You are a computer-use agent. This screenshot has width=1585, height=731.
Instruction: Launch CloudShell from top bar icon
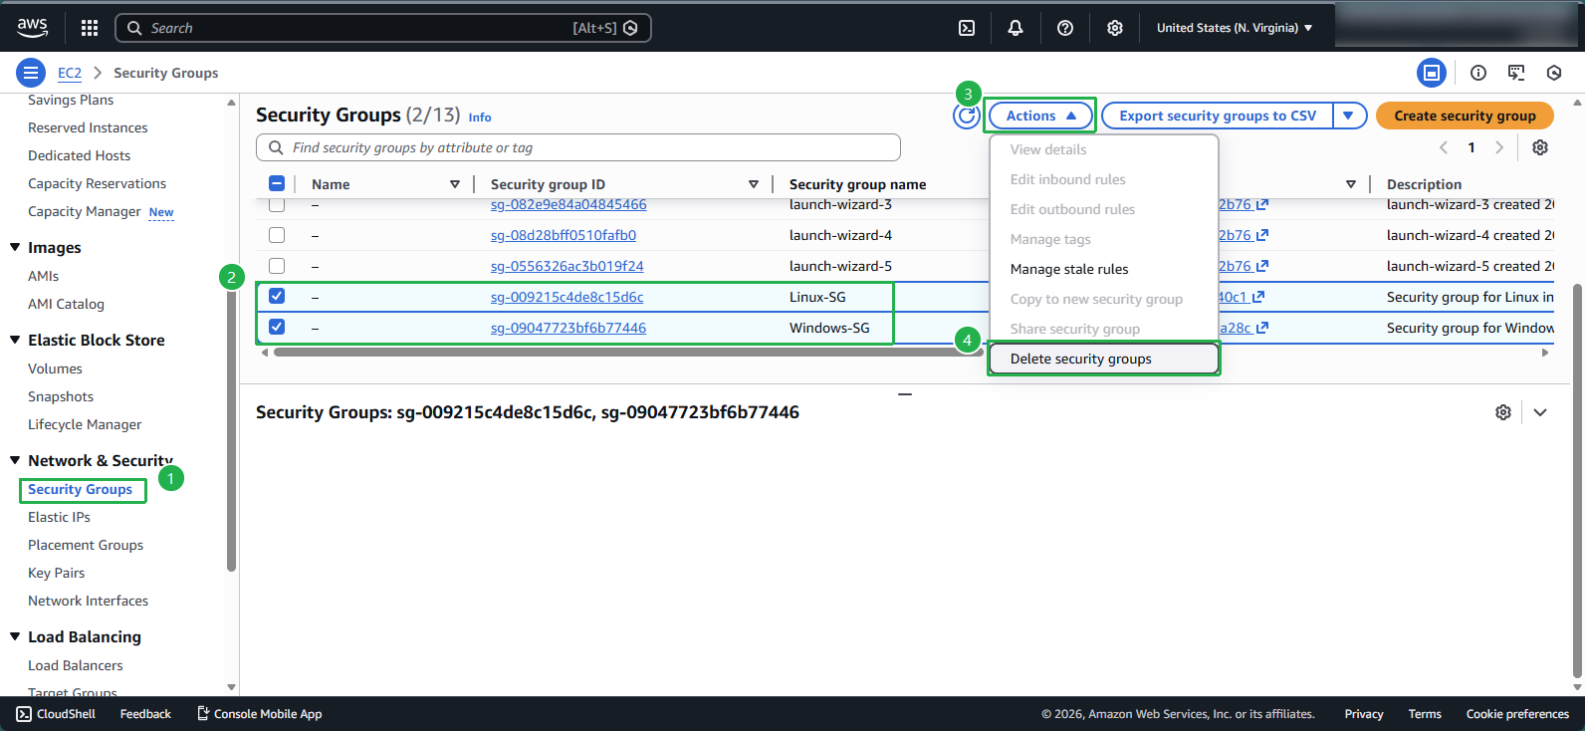(x=967, y=28)
